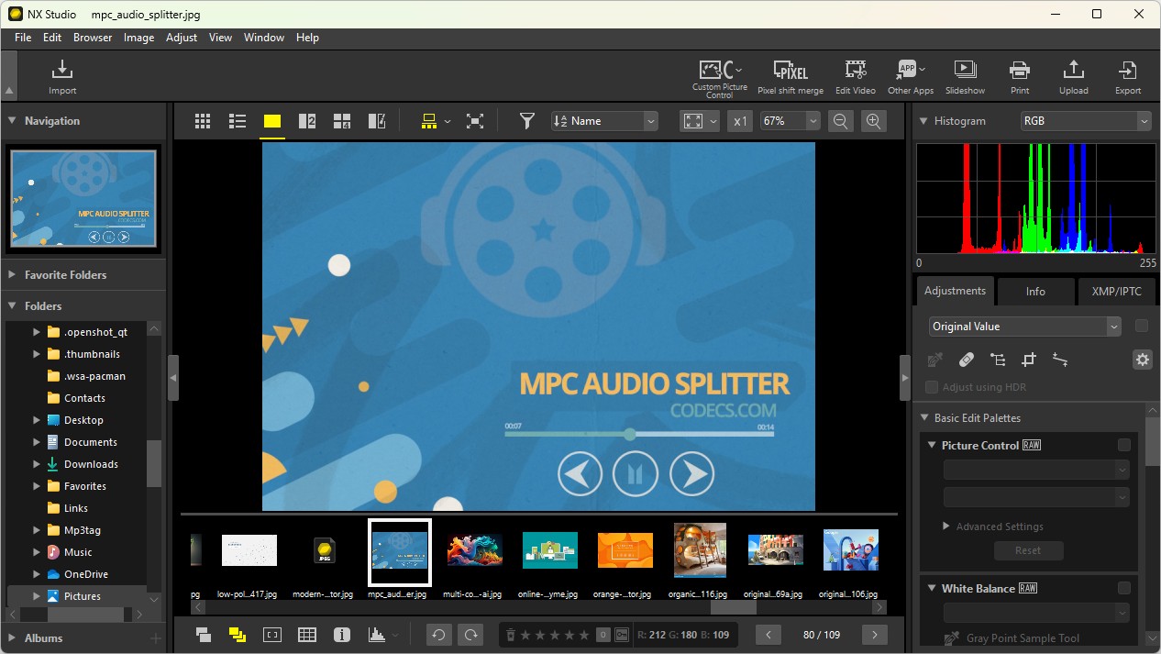Expand Advanced Settings in Picture Control
Image resolution: width=1161 pixels, height=654 pixels.
pyautogui.click(x=946, y=527)
